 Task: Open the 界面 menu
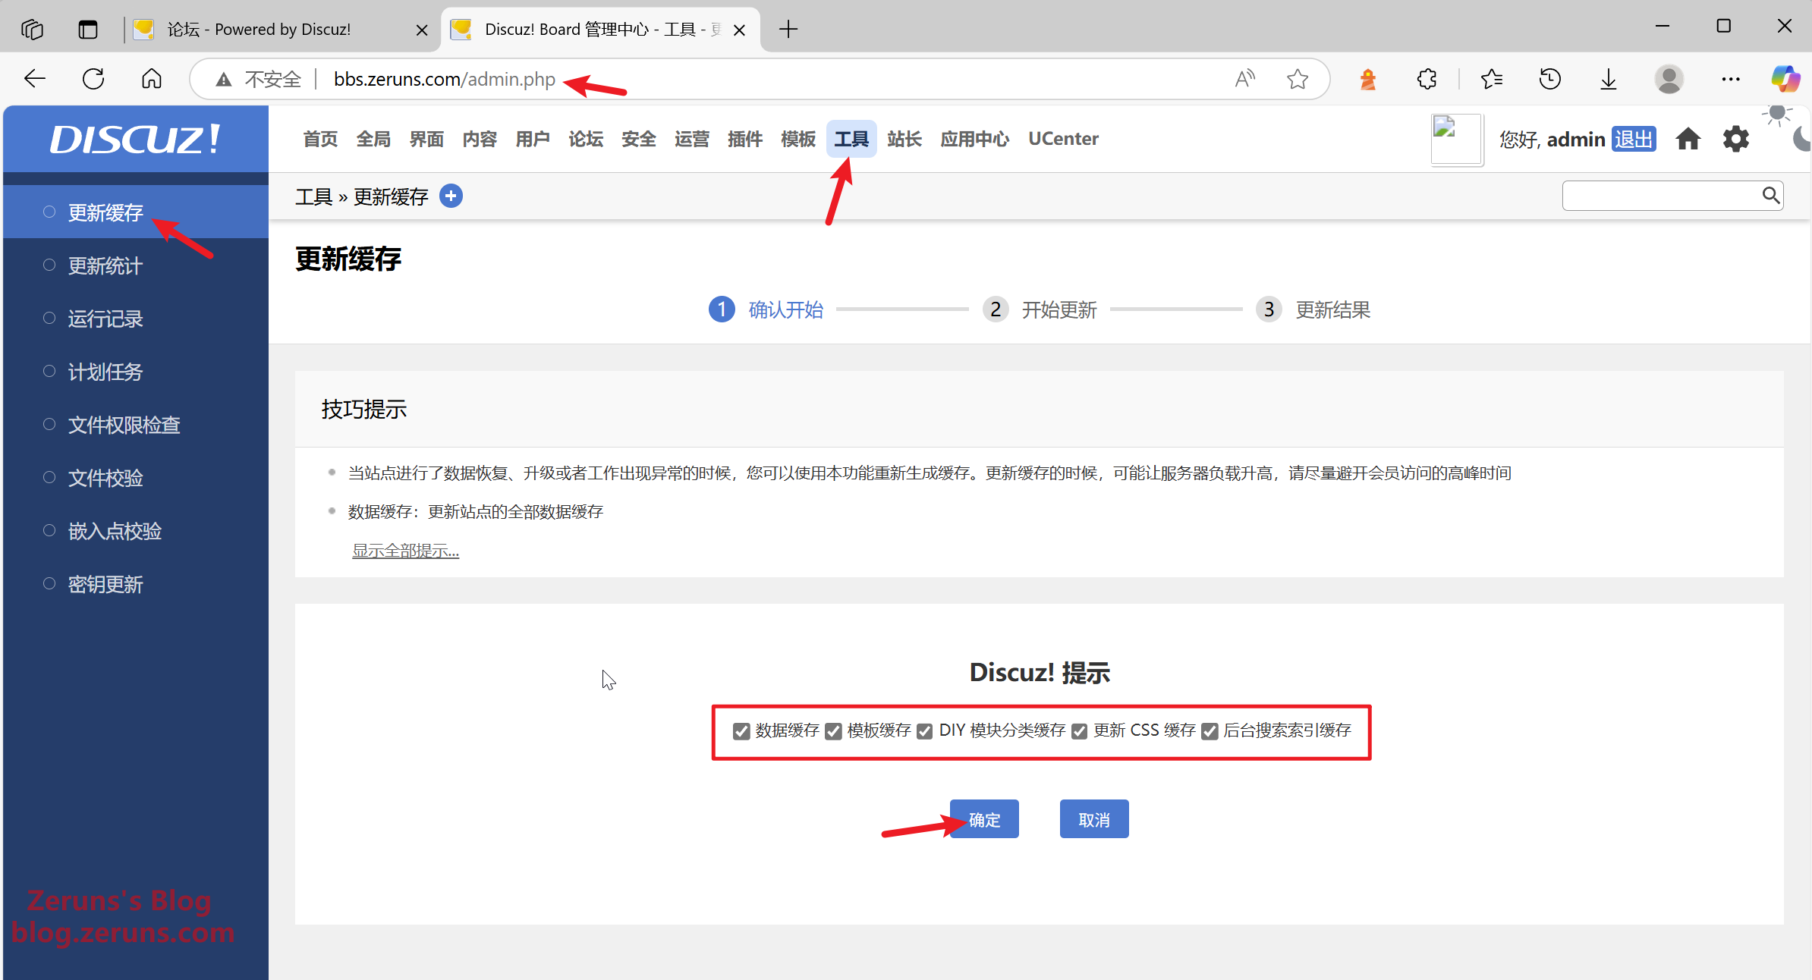coord(426,139)
